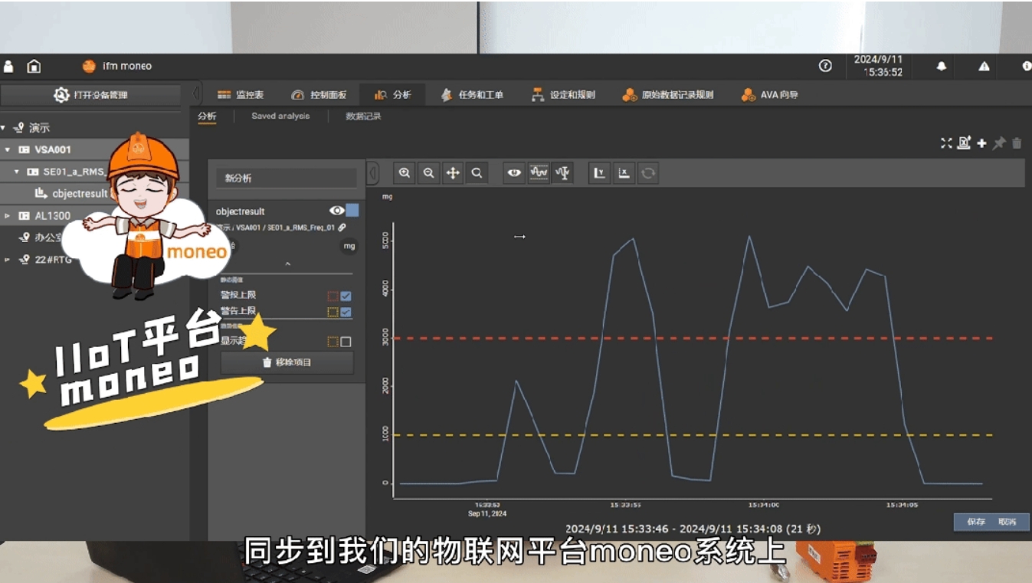The height and width of the screenshot is (583, 1032).
Task: Collapse the SE01_a_RMS tree node arrow
Action: [17, 172]
